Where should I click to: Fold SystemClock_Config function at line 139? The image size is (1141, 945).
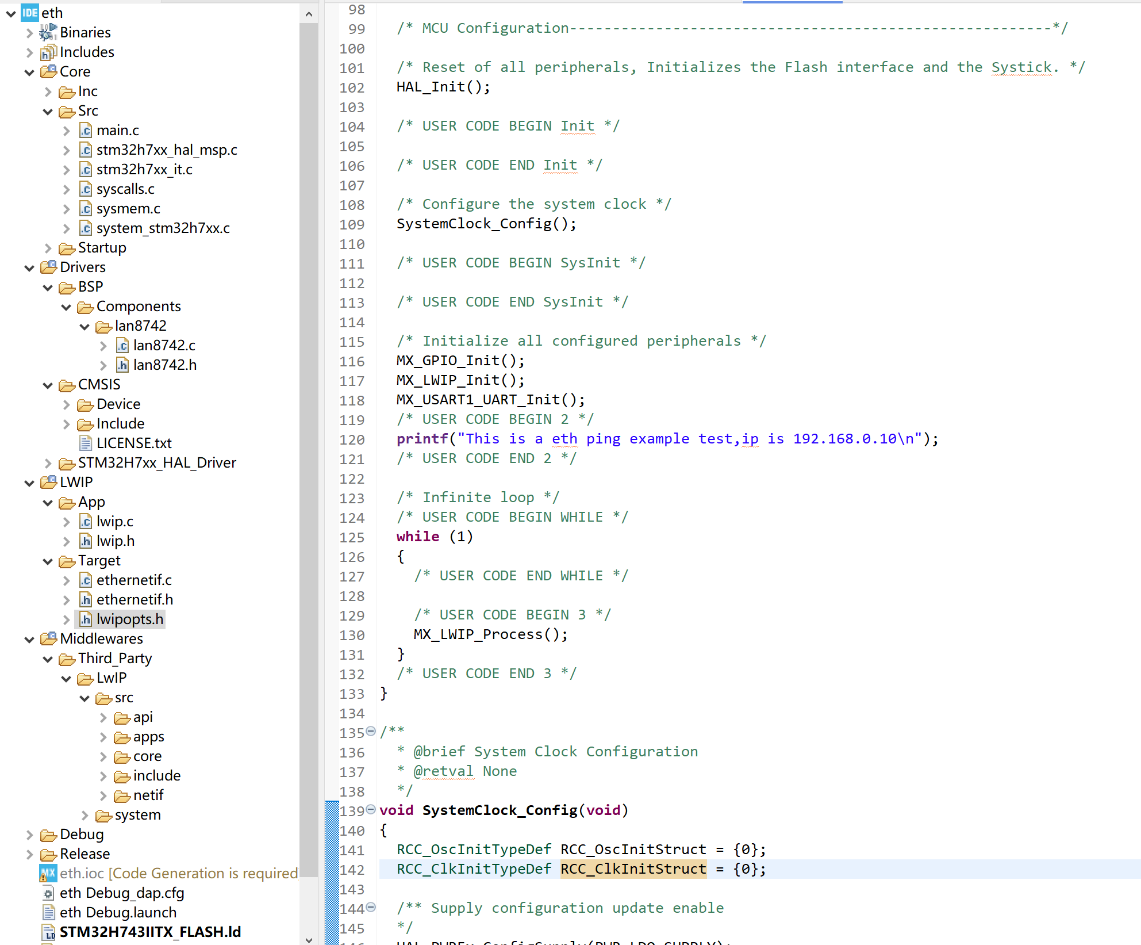pyautogui.click(x=371, y=810)
